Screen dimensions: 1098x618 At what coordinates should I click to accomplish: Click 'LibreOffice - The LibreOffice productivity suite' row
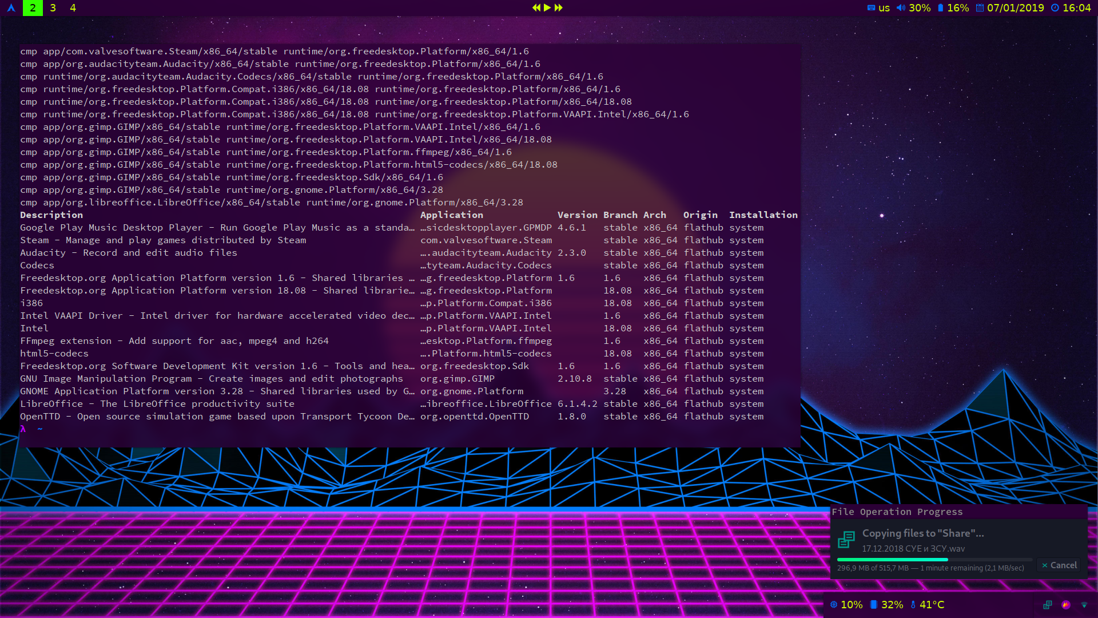pos(157,404)
